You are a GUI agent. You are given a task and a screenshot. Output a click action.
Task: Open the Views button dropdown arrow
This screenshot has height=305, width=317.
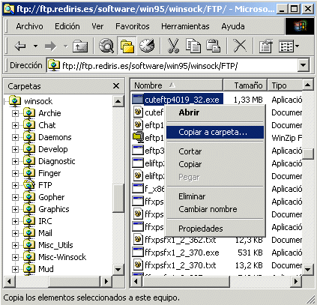[297, 46]
